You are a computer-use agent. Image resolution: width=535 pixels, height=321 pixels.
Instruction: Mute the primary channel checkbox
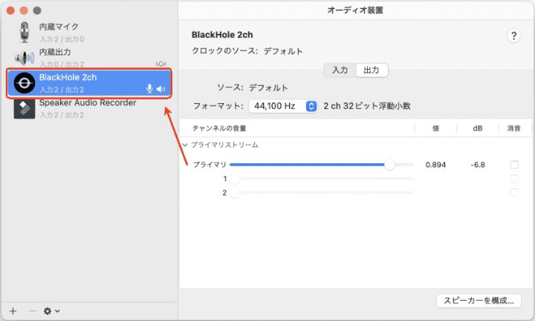(513, 165)
